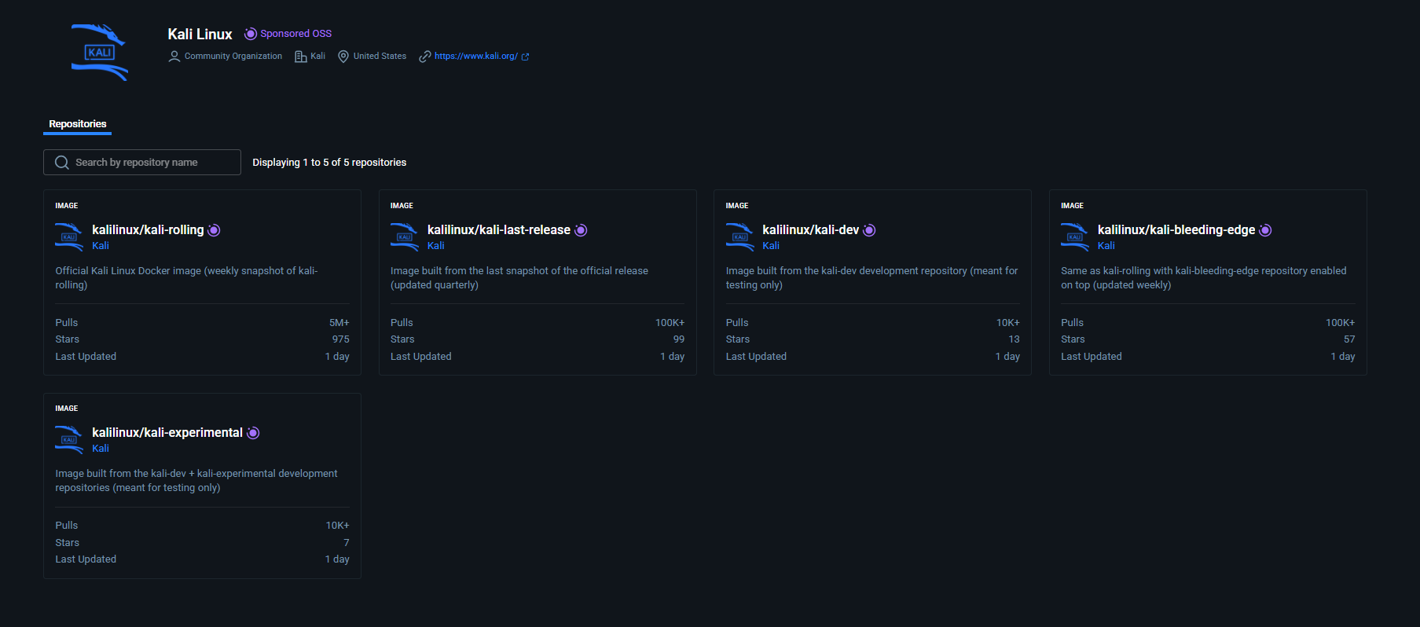Click sponsored badge next to kali-rolling
Viewport: 1420px width, 627px height.
[x=214, y=230]
